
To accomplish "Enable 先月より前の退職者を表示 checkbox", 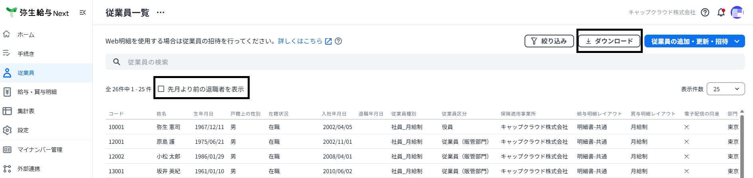I will click(x=161, y=89).
